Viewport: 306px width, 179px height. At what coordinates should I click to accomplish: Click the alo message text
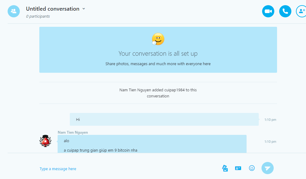click(x=66, y=141)
